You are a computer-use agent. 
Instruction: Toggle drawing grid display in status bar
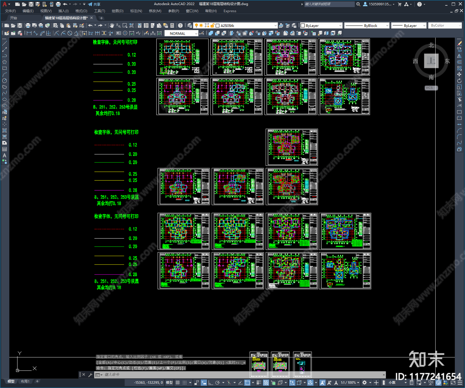[x=178, y=382]
